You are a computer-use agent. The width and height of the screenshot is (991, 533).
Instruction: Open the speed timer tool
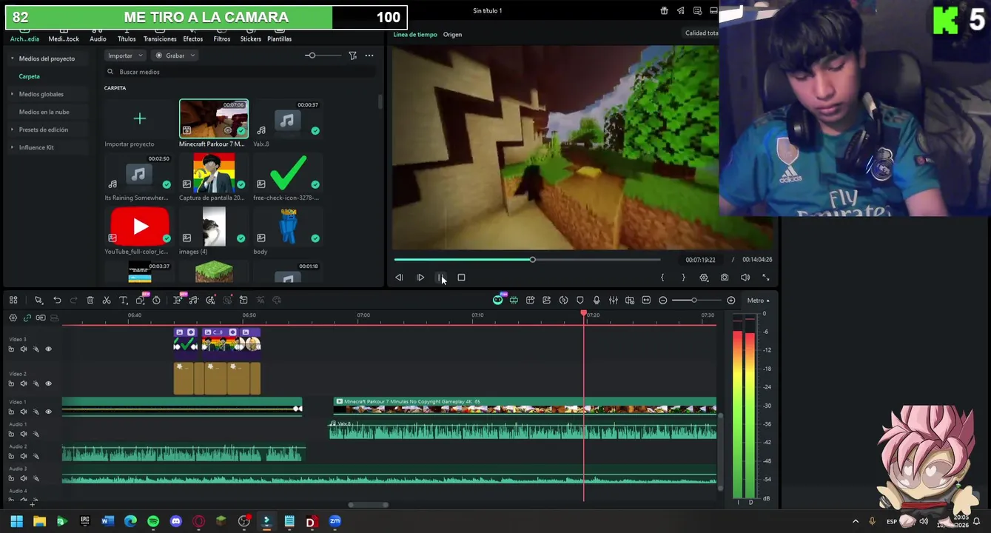[156, 300]
